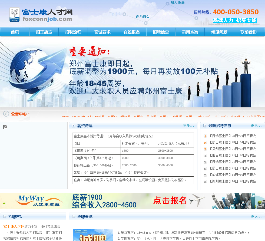Click the 月综合收入（元每月） column header
This screenshot has height=241, width=265.
point(175,143)
